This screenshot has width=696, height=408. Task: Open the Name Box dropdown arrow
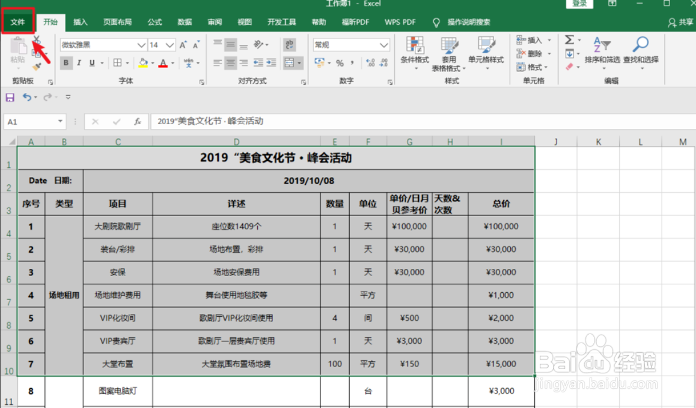pyautogui.click(x=60, y=121)
